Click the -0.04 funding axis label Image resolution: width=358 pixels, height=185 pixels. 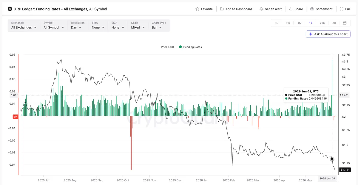click(x=12, y=165)
